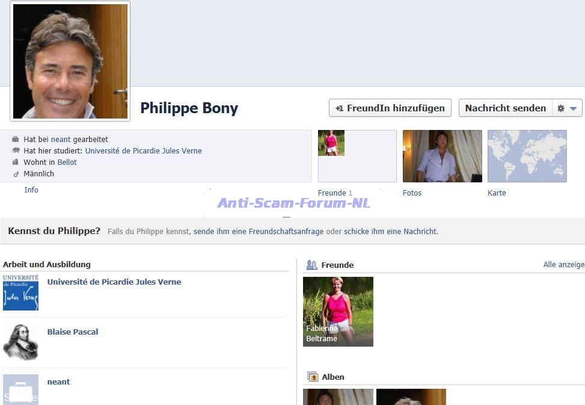This screenshot has height=405, width=585.
Task: Click 'schicke ihm eine Nachricht' link
Action: click(390, 232)
